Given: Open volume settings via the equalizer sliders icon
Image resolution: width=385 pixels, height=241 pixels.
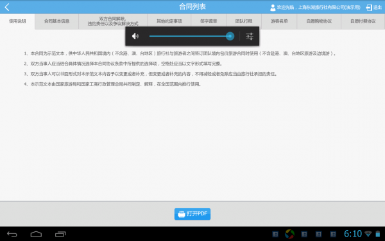Looking at the screenshot, I should [x=250, y=36].
